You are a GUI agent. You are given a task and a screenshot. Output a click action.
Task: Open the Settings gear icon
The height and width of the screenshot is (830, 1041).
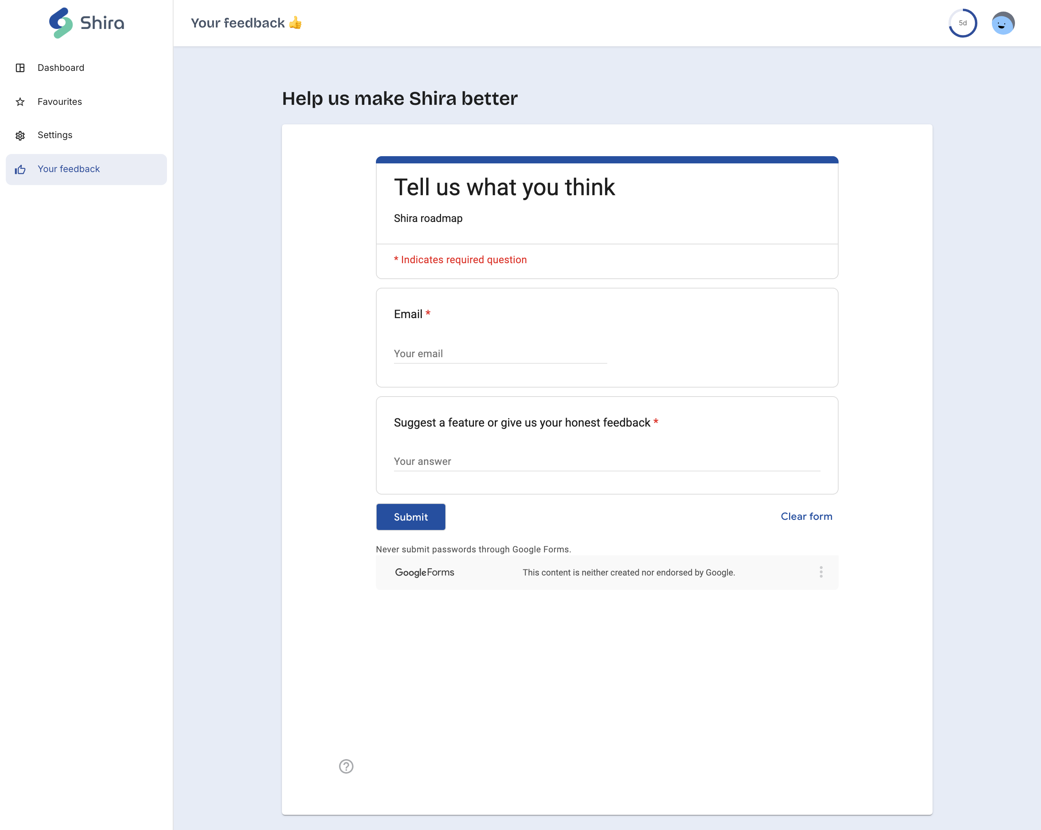pyautogui.click(x=20, y=136)
